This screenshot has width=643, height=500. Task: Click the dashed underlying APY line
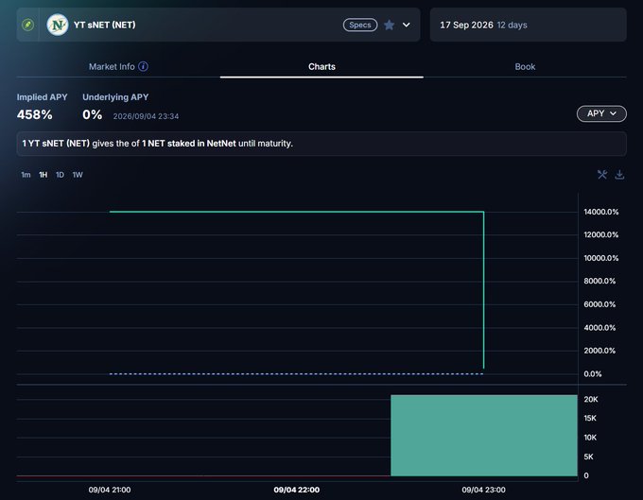click(x=297, y=373)
